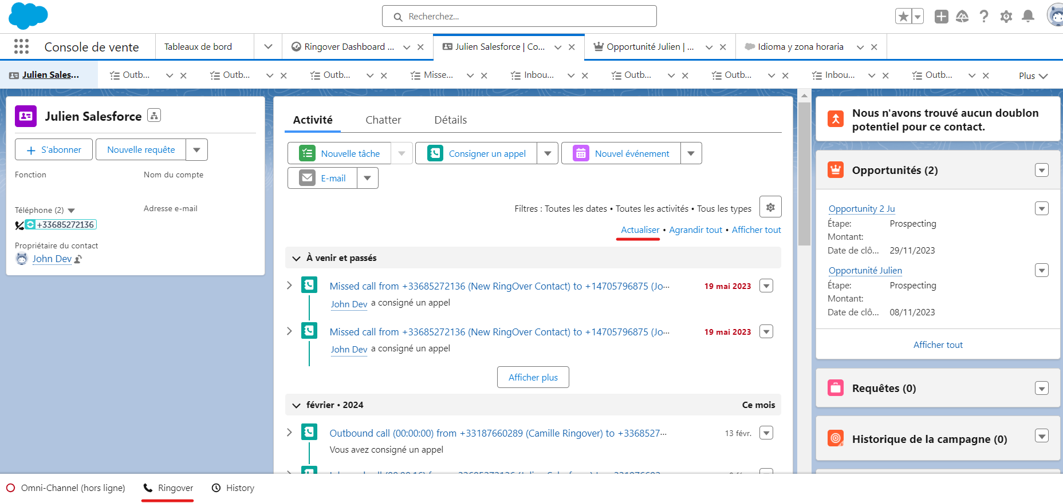Viewport: 1063px width, 503px height.
Task: Click the Opportunités crown icon
Action: tap(836, 170)
